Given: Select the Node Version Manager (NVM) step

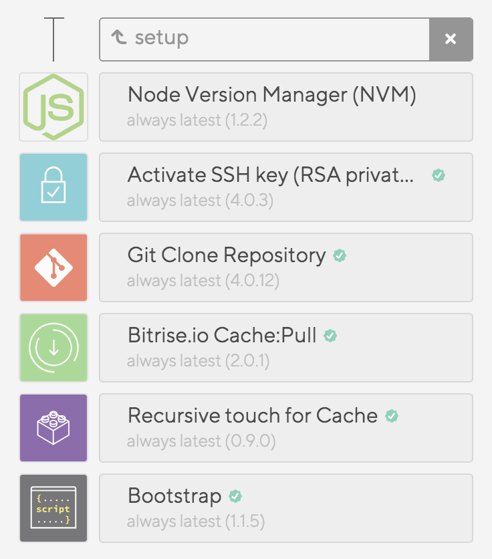Looking at the screenshot, I should point(286,107).
